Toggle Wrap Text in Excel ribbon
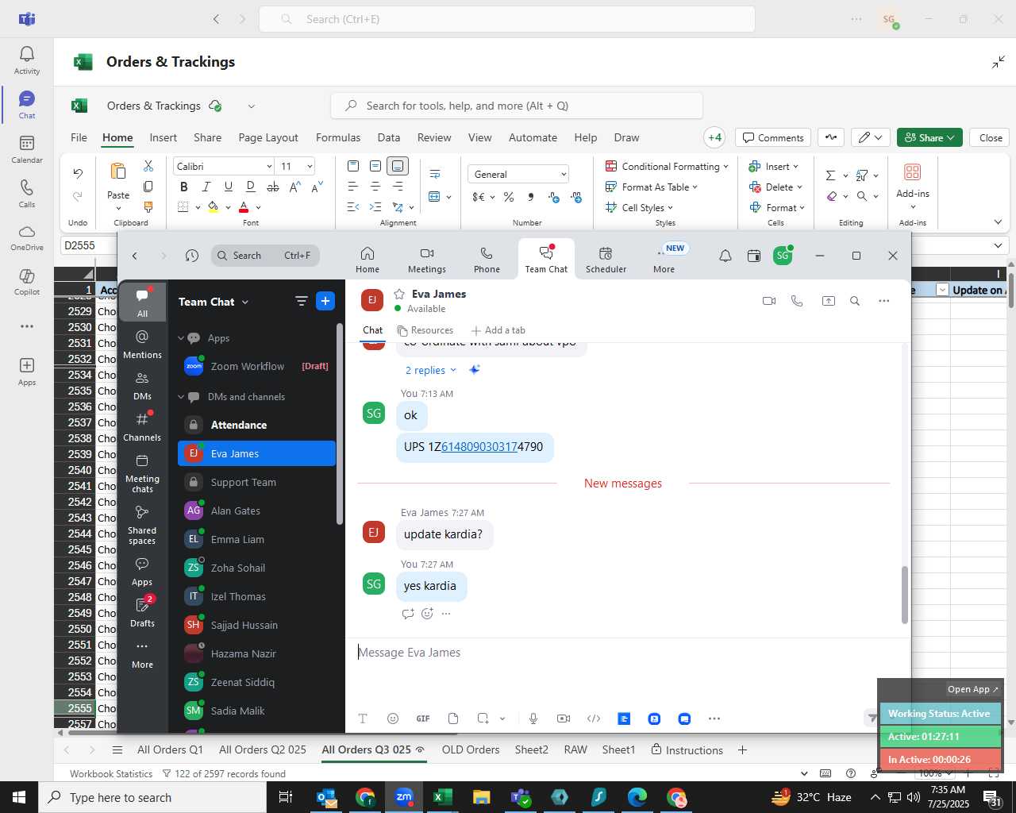Viewport: 1016px width, 813px height. coord(435,174)
